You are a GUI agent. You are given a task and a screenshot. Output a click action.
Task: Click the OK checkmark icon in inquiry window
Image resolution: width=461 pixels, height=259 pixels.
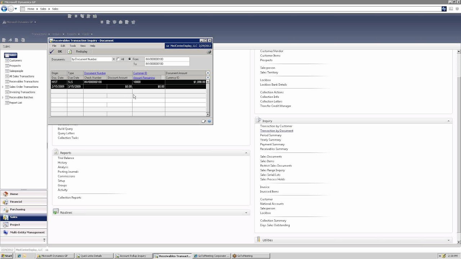pos(52,52)
